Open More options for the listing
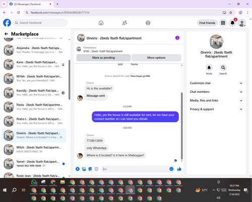 (156, 58)
